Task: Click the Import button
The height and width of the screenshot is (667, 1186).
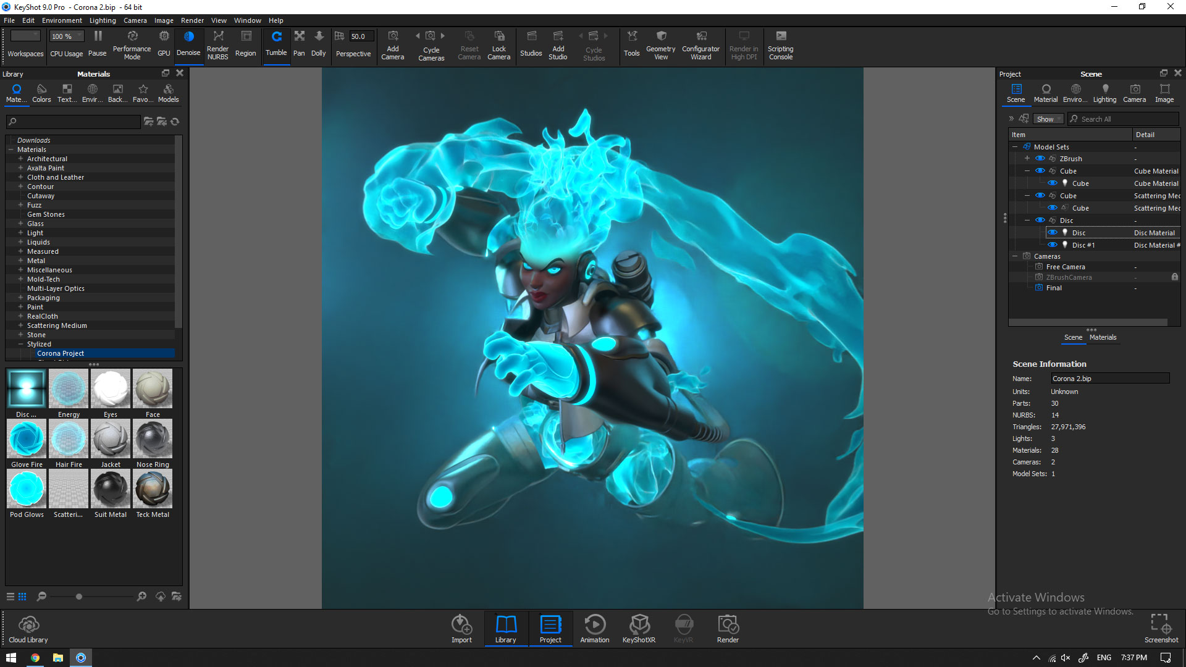Action: point(461,629)
